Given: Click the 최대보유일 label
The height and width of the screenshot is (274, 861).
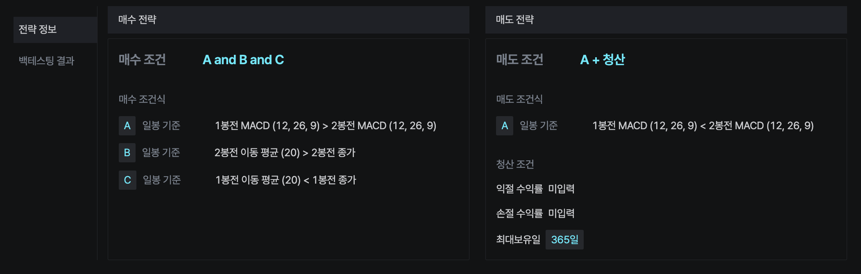Looking at the screenshot, I should [x=518, y=240].
